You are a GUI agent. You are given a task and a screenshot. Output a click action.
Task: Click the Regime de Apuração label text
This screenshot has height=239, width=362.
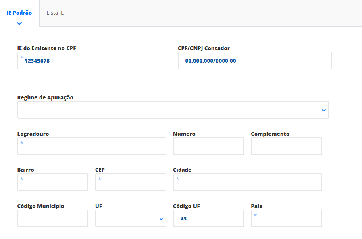click(45, 97)
